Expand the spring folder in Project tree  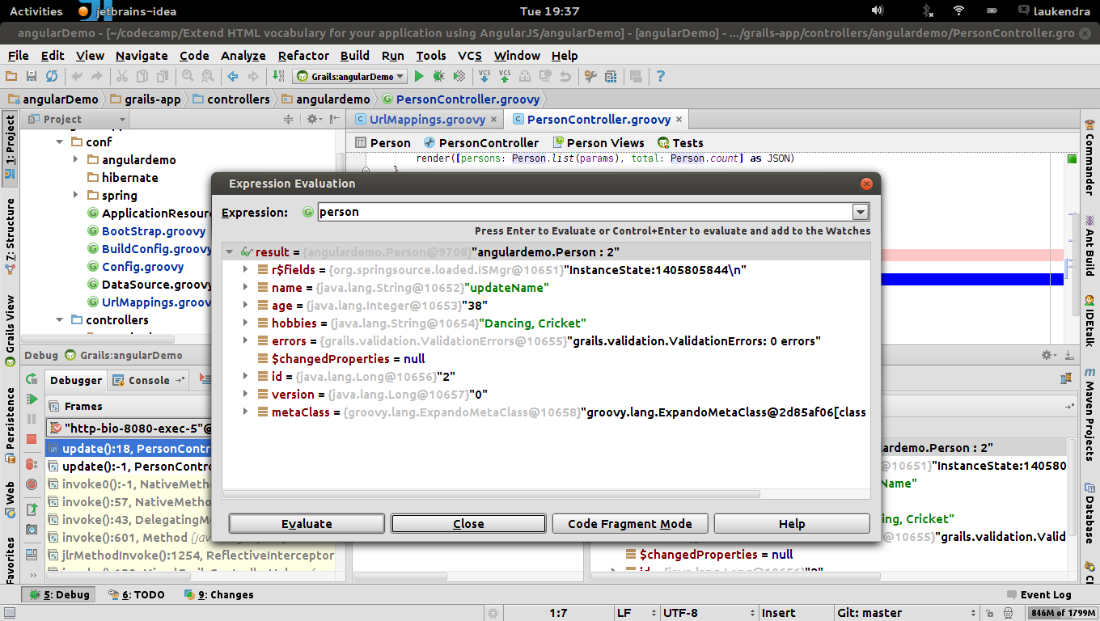tap(75, 196)
